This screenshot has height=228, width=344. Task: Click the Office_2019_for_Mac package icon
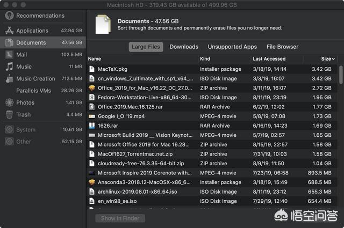pyautogui.click(x=92, y=88)
